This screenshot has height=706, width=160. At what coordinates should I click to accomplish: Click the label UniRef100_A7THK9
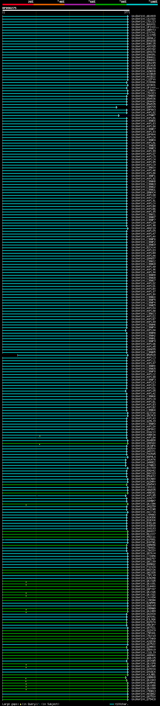(x=143, y=639)
